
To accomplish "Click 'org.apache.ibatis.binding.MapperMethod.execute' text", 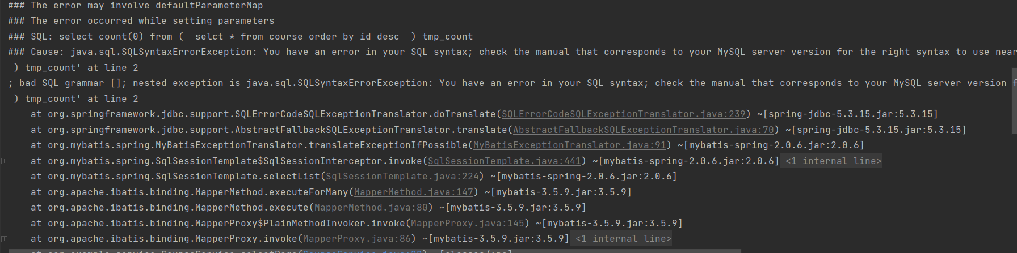I will point(178,208).
